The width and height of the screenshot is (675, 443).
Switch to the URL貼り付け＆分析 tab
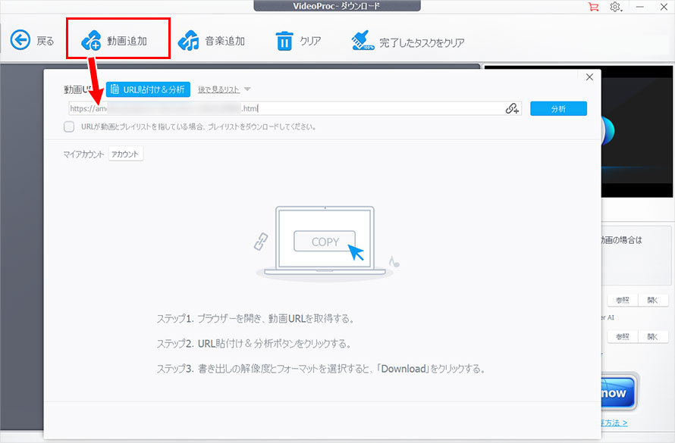click(149, 89)
